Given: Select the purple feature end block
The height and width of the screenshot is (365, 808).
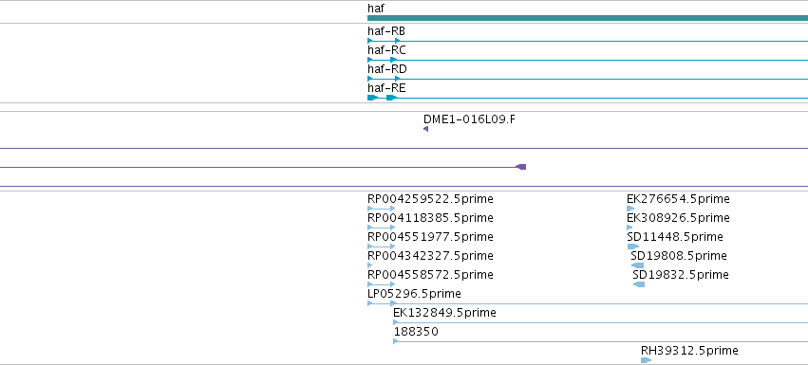Looking at the screenshot, I should point(521,167).
